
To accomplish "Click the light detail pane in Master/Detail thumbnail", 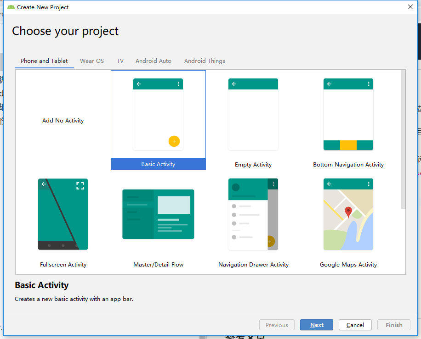I will (x=174, y=205).
